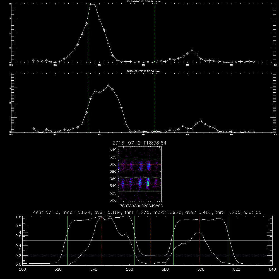Click the '0.0' y-axis label of bottom plot

(x=18, y=264)
